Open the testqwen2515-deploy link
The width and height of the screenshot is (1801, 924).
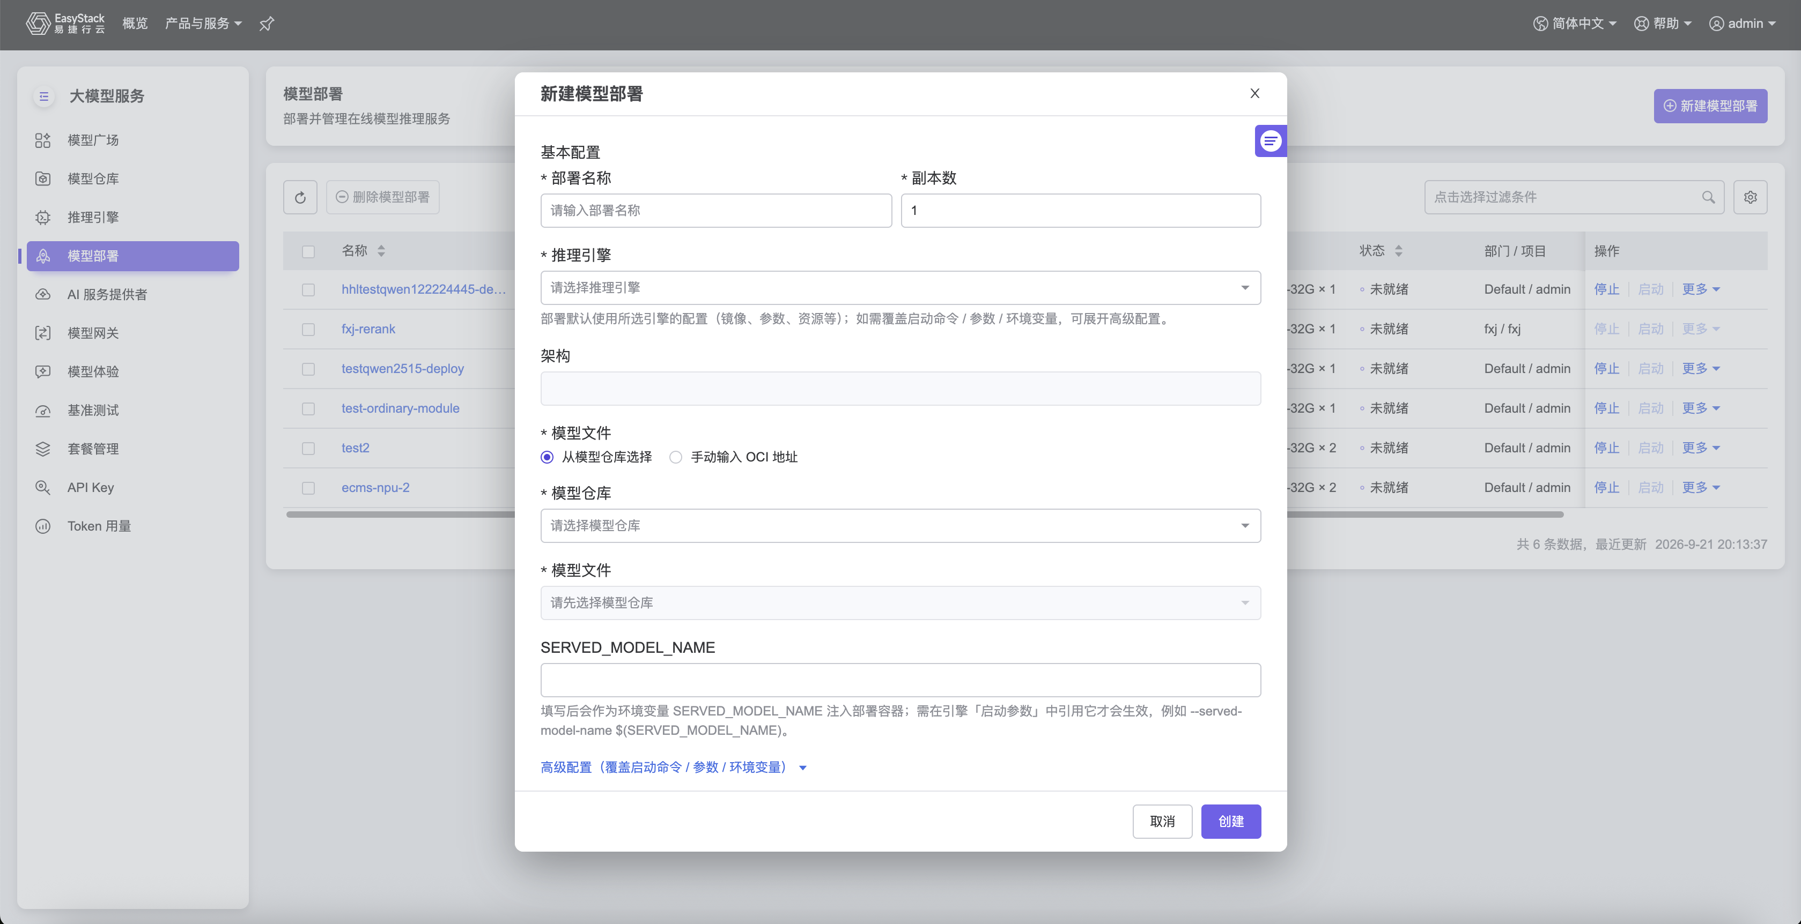point(403,369)
